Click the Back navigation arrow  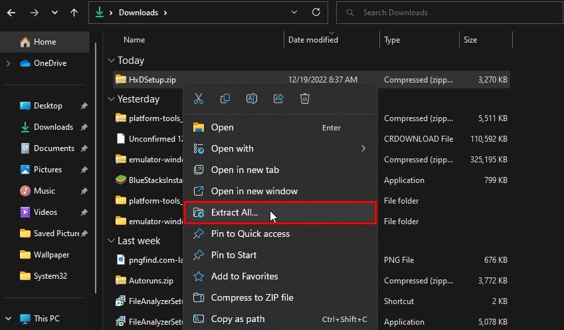11,12
